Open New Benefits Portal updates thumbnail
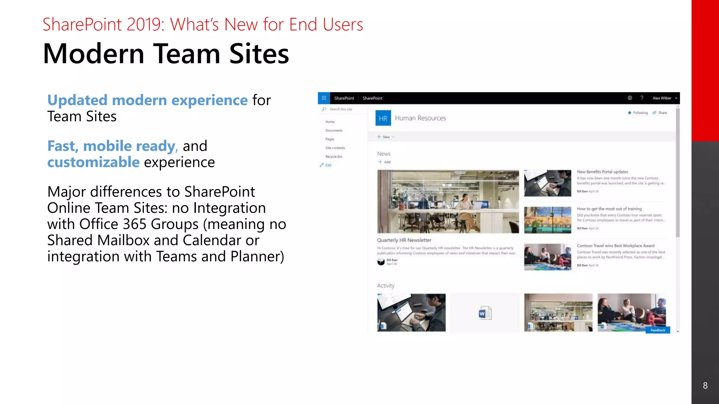The height and width of the screenshot is (404, 719). pos(548,183)
